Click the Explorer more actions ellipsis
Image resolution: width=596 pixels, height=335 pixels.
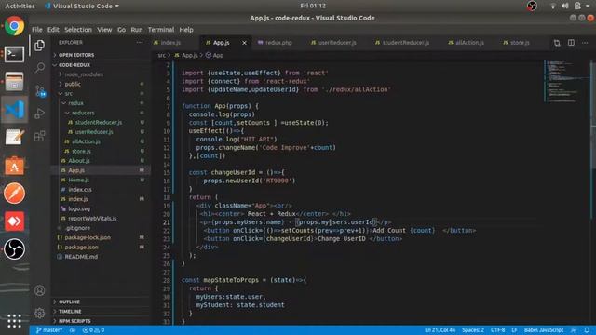click(140, 43)
